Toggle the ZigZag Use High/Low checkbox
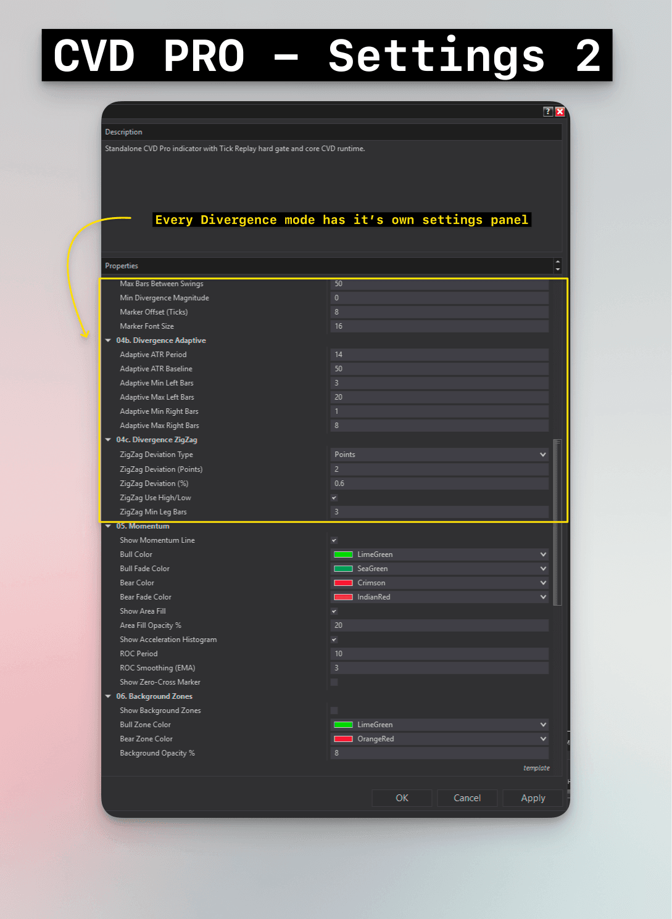Image resolution: width=672 pixels, height=919 pixels. click(x=334, y=497)
